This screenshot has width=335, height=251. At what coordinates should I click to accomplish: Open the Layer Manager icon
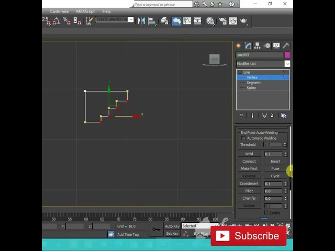tap(164, 21)
